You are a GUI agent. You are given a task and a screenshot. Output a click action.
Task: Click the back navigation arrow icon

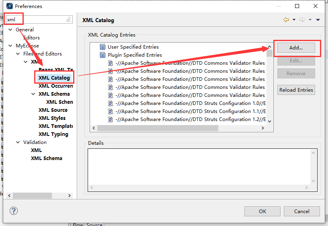(286, 20)
